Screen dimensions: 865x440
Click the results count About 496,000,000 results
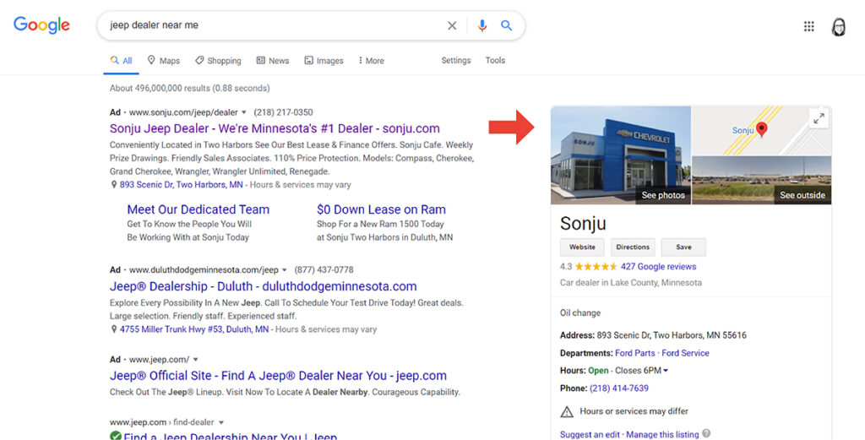click(x=189, y=88)
